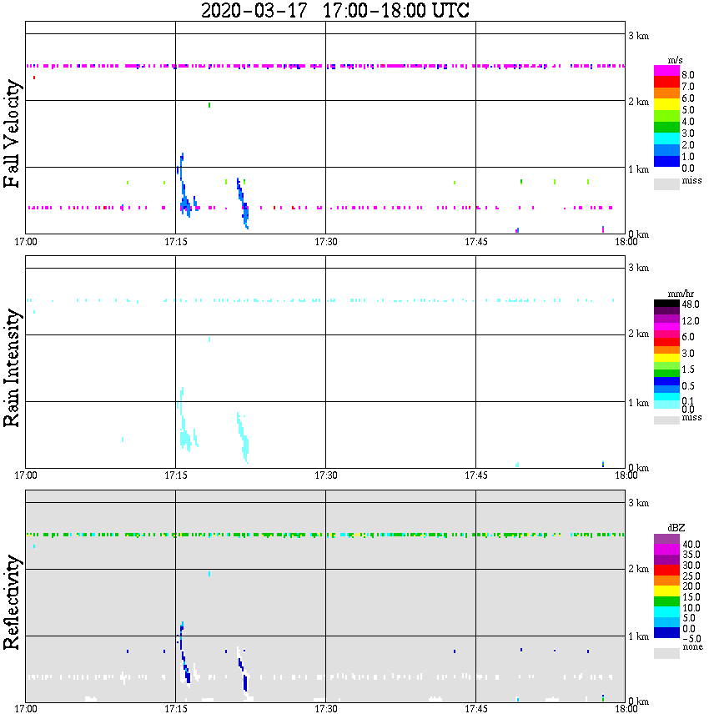Viewport: 709px width, 724px height.
Task: Pick the red 7.0 m/s legend swatch
Action: tap(666, 83)
